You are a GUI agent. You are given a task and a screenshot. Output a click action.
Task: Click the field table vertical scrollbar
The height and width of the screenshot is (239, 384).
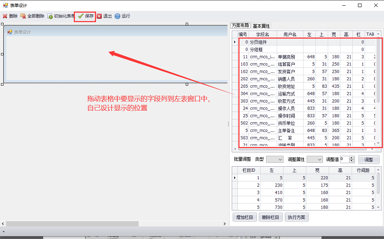(378, 70)
